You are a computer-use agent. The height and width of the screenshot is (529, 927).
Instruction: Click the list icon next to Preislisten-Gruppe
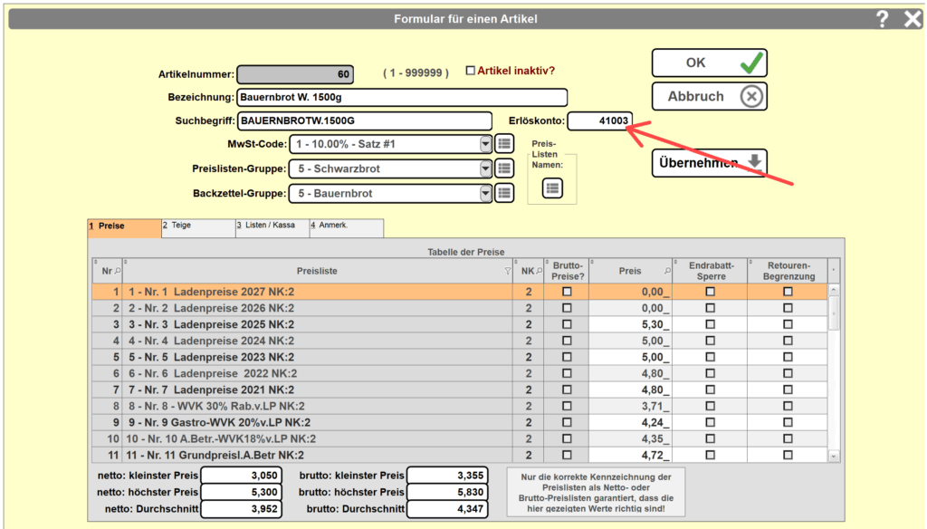[505, 168]
